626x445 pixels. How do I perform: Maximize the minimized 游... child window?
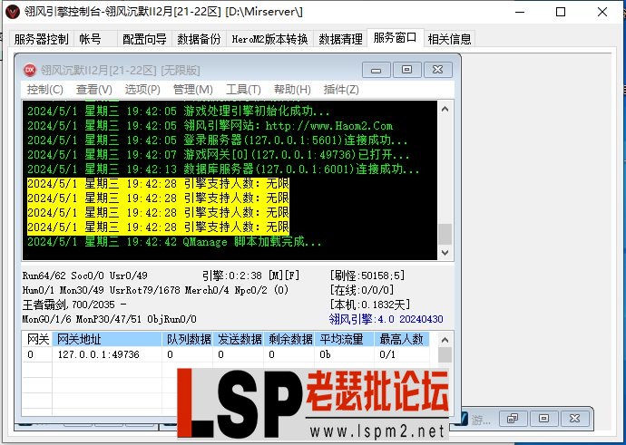pyautogui.click(x=543, y=419)
